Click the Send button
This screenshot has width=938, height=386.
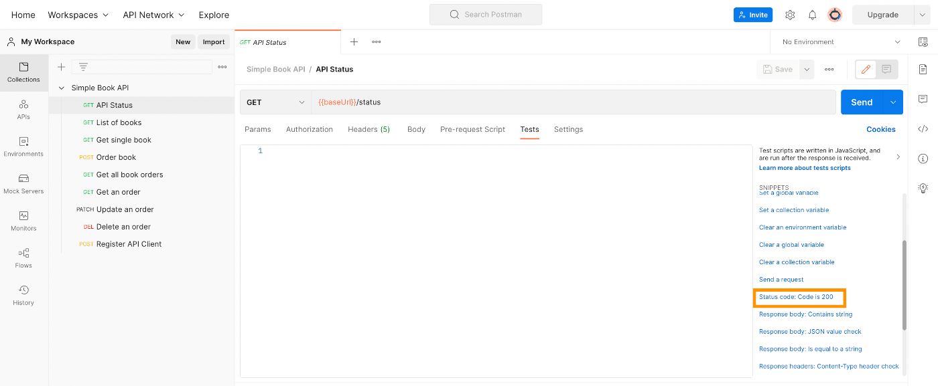pyautogui.click(x=862, y=102)
